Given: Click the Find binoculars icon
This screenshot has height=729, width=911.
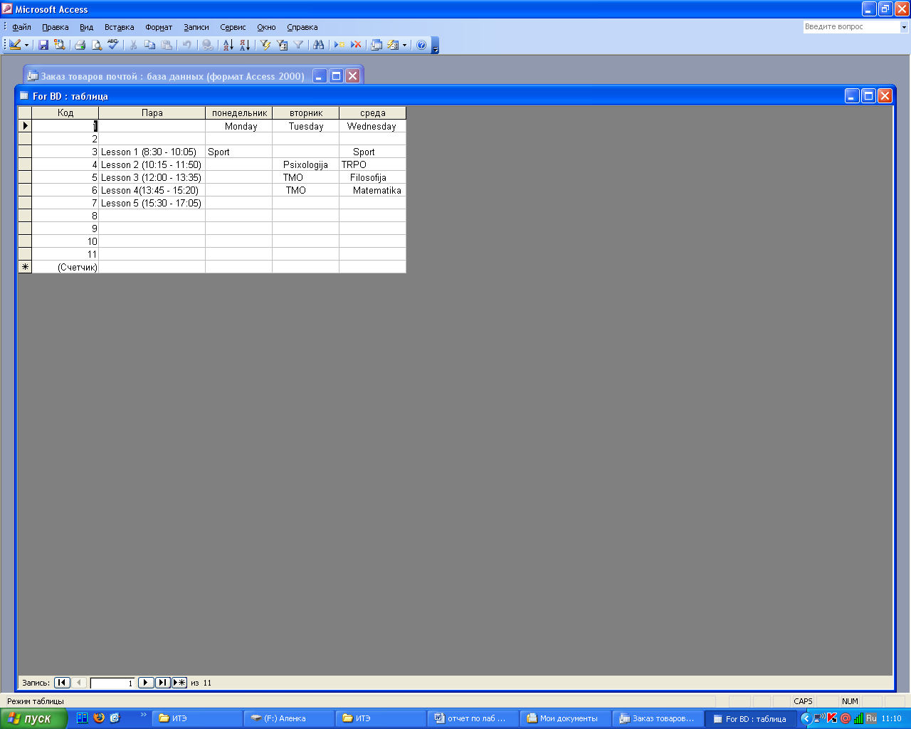Looking at the screenshot, I should [318, 44].
